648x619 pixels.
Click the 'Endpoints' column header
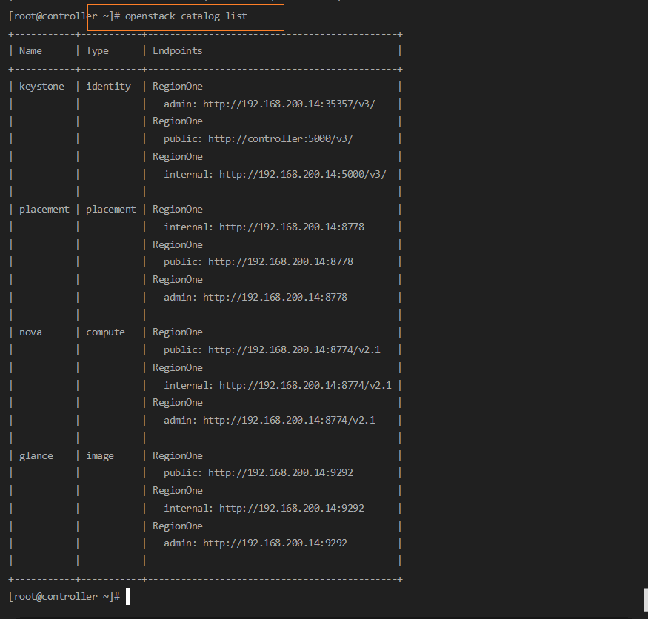click(178, 51)
